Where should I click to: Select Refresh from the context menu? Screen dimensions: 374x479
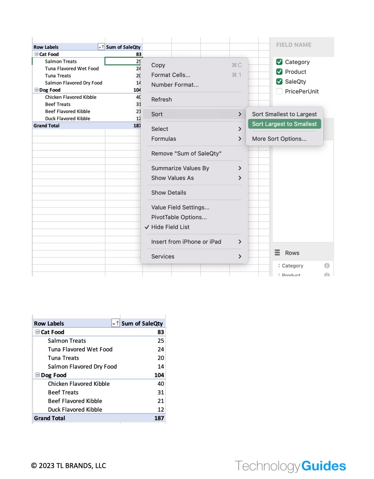[161, 99]
